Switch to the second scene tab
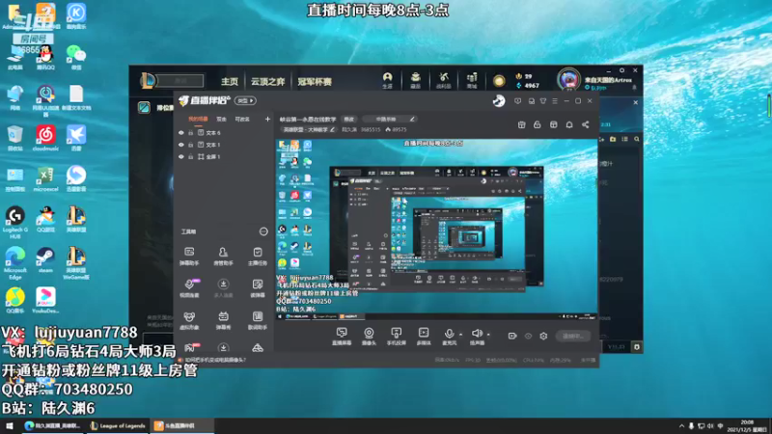Viewport: 772px width, 434px height. (222, 119)
